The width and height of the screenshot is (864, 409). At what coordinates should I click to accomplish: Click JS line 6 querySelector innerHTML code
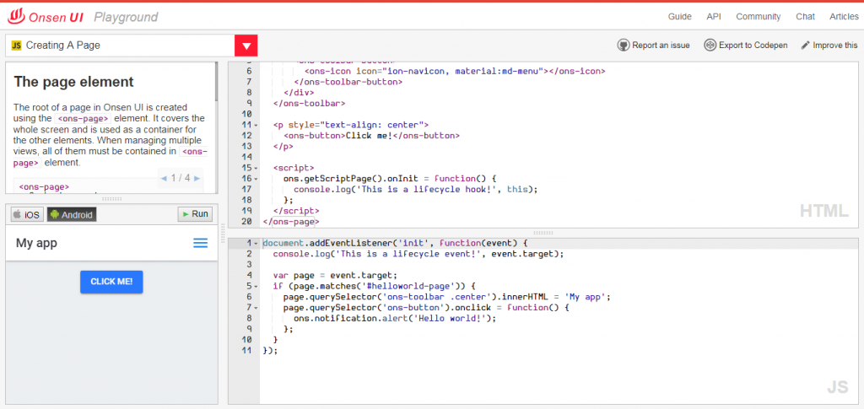(447, 297)
